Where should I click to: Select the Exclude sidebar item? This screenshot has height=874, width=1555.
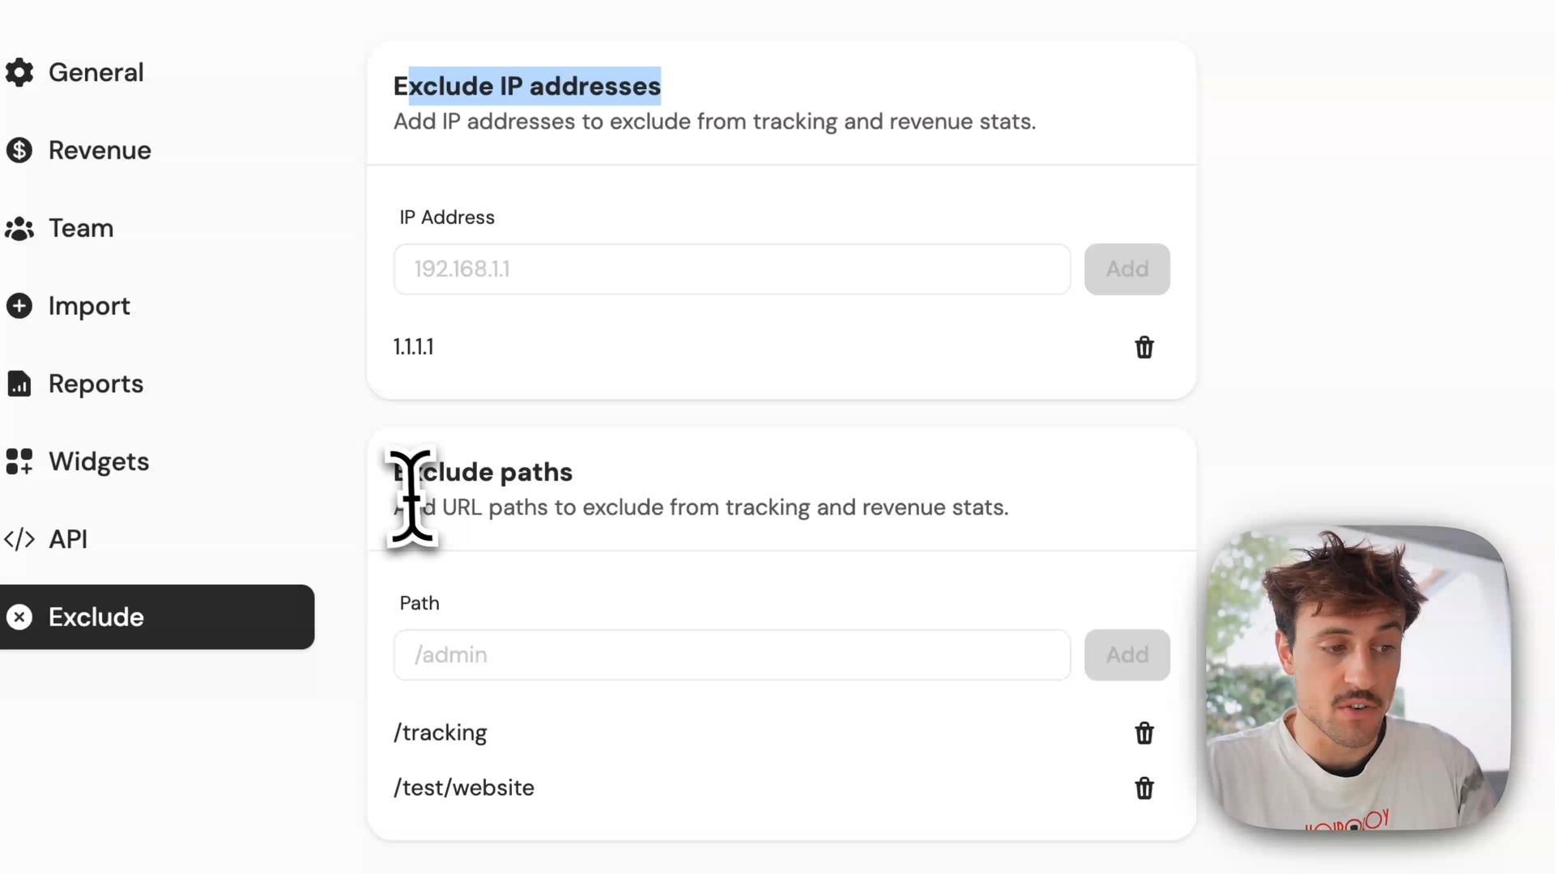click(157, 617)
